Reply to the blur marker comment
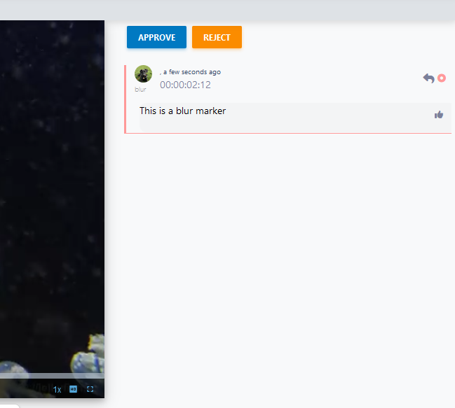 pos(428,78)
